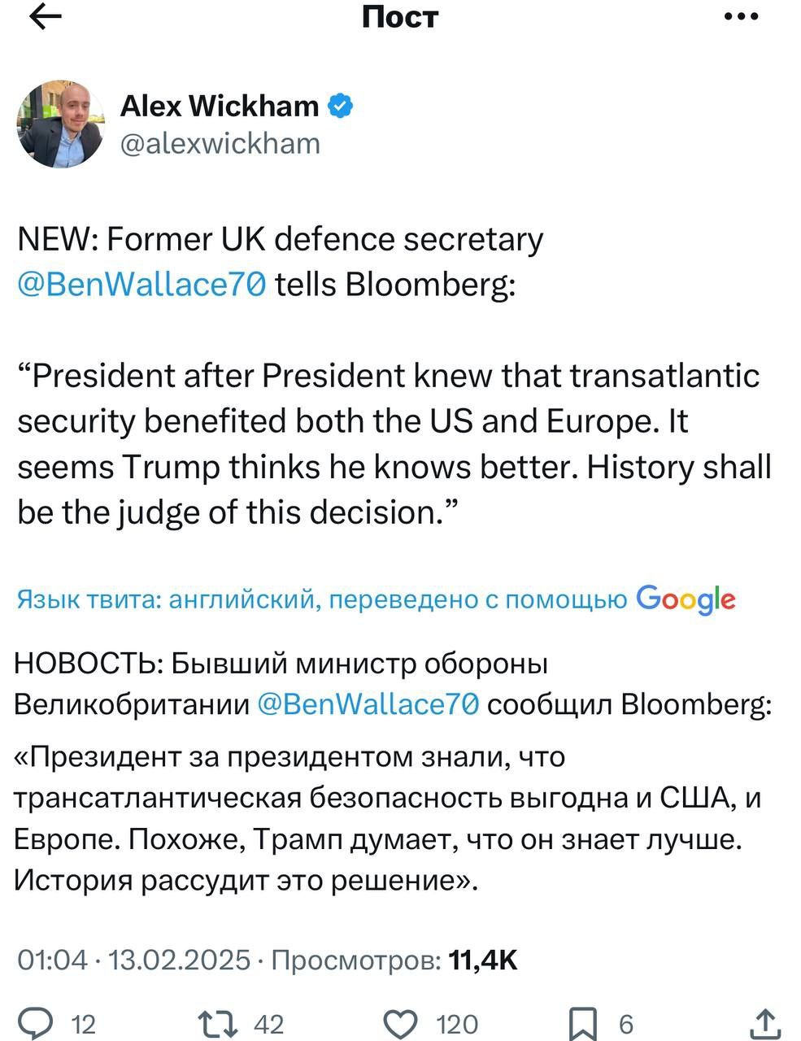The image size is (801, 1041).
Task: Tap the repost arrows icon
Action: (x=218, y=1022)
